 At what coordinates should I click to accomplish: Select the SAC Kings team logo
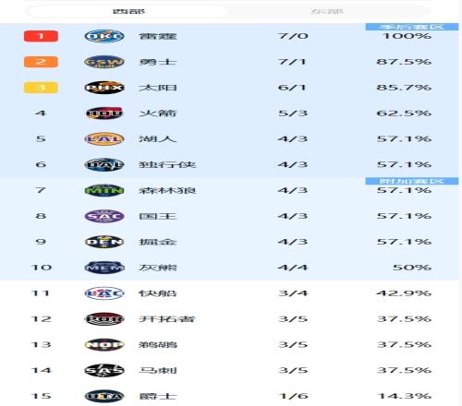(104, 216)
